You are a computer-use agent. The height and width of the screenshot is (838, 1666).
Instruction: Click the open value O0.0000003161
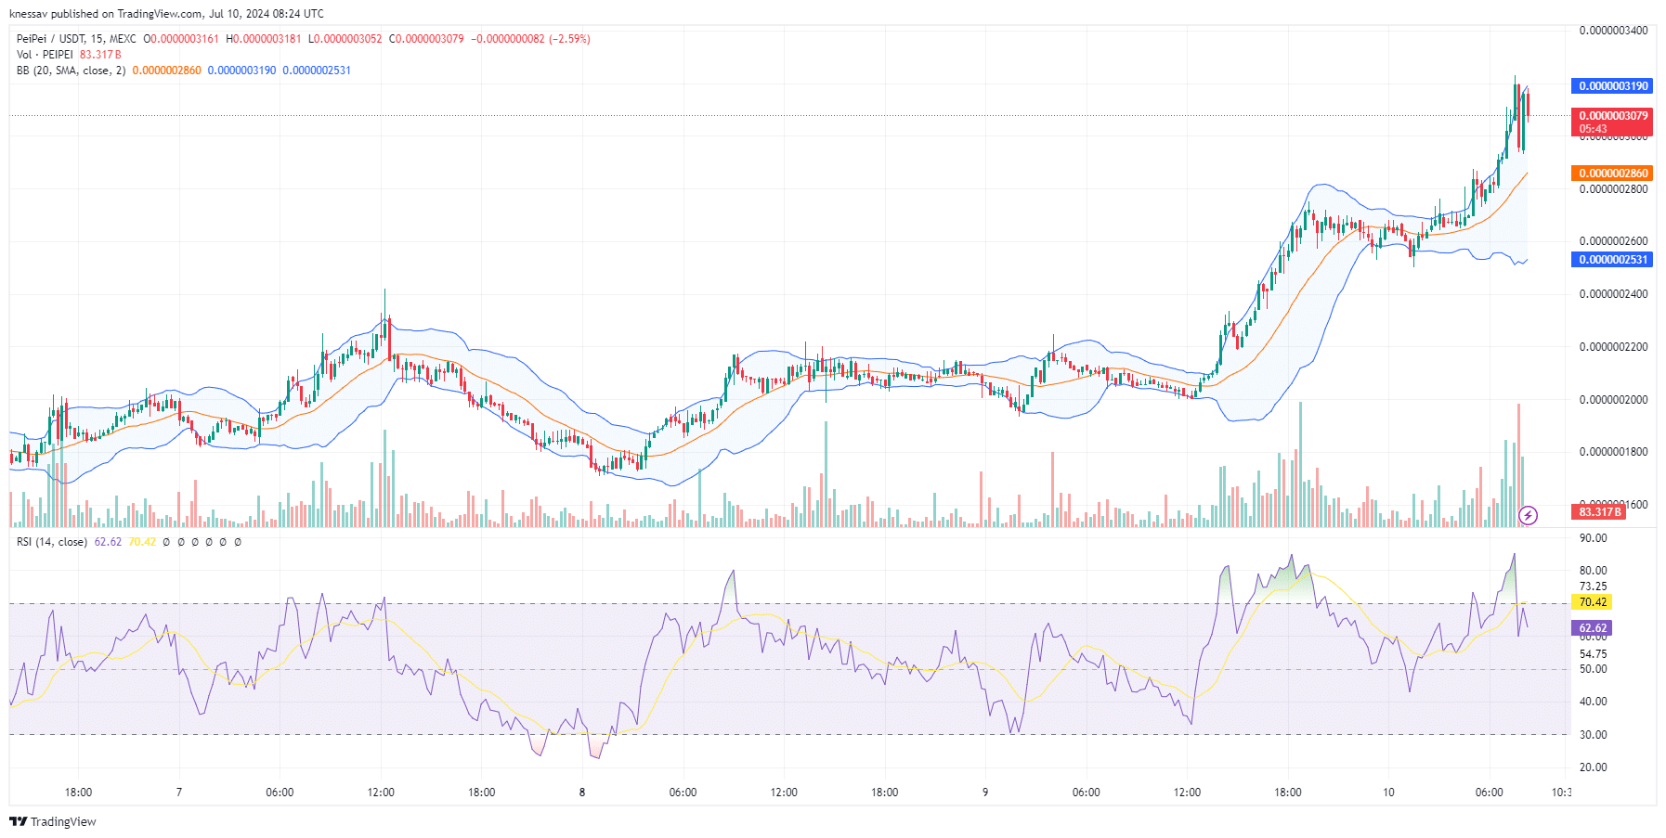click(x=181, y=39)
